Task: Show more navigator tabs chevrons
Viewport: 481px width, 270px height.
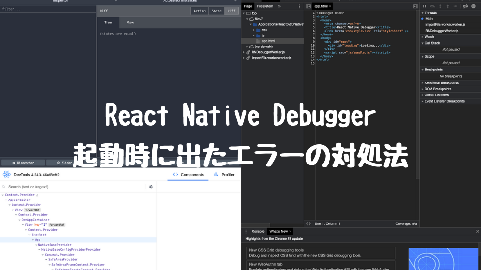Action: tap(279, 6)
